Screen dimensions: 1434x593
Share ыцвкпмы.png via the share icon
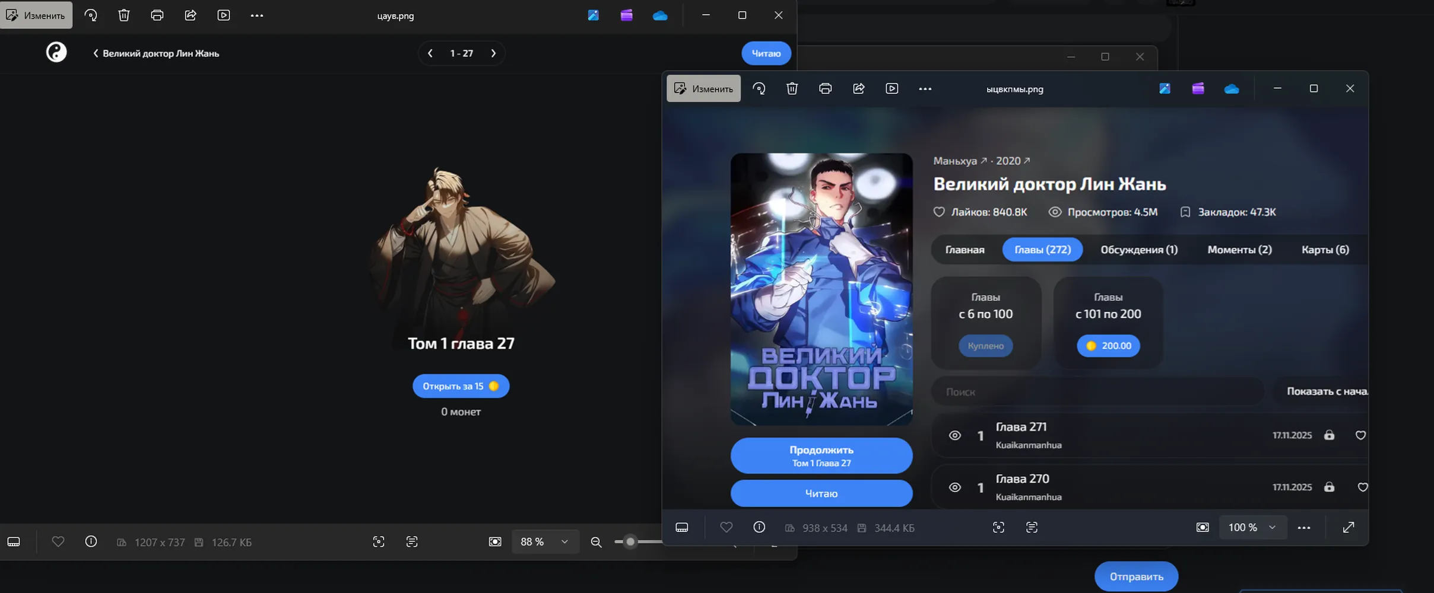tap(858, 89)
